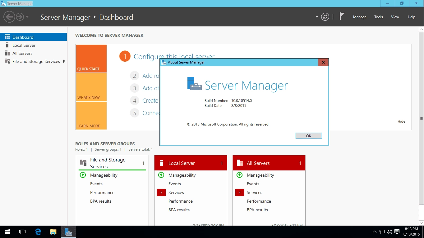
Task: Open the Notifications flag icon
Action: (x=342, y=16)
